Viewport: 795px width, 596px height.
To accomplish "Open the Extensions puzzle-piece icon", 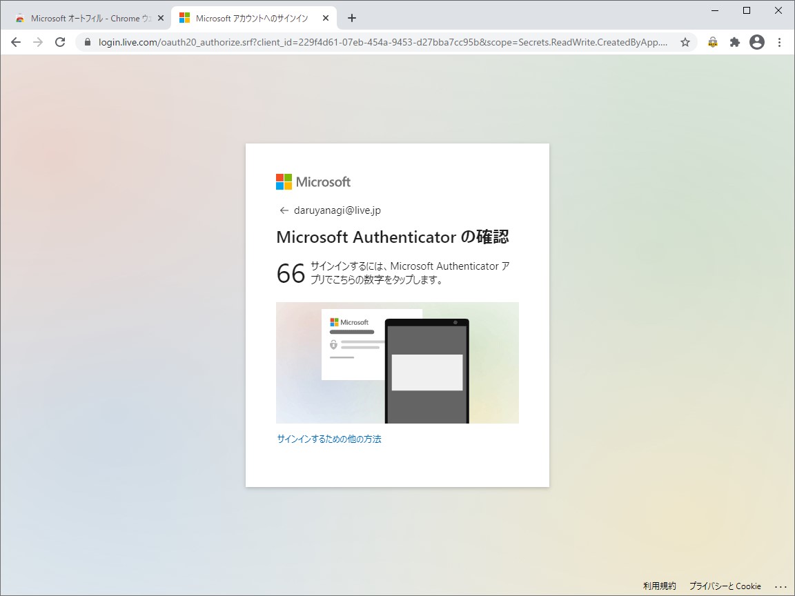I will [x=734, y=41].
